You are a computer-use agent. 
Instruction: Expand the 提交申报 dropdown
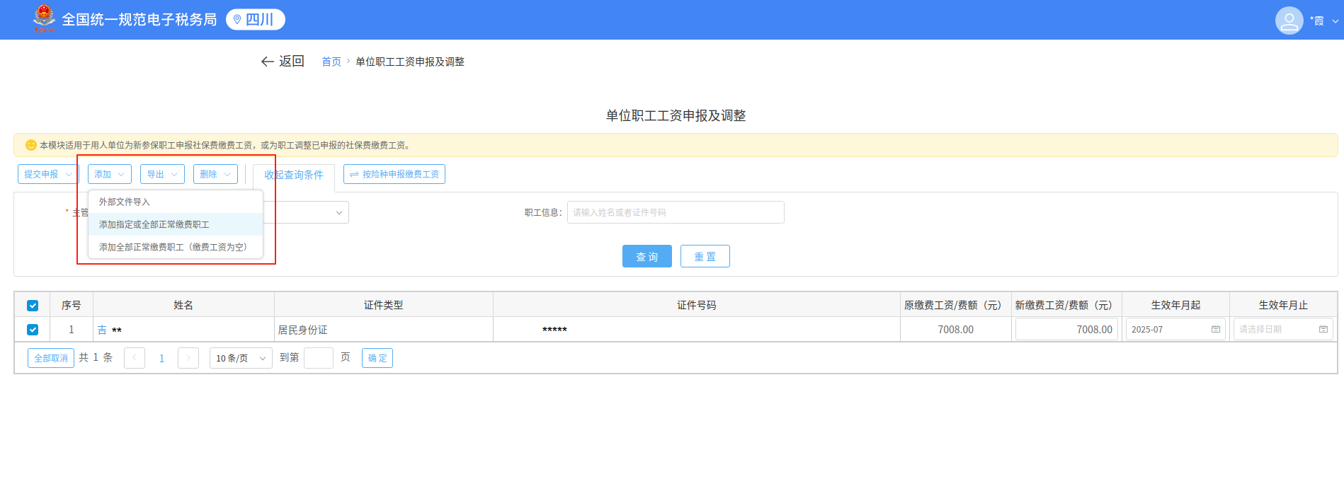pyautogui.click(x=47, y=174)
